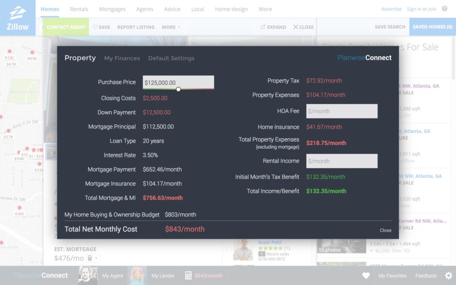The image size is (456, 285).
Task: Click the Sign in link
Action: click(x=414, y=9)
